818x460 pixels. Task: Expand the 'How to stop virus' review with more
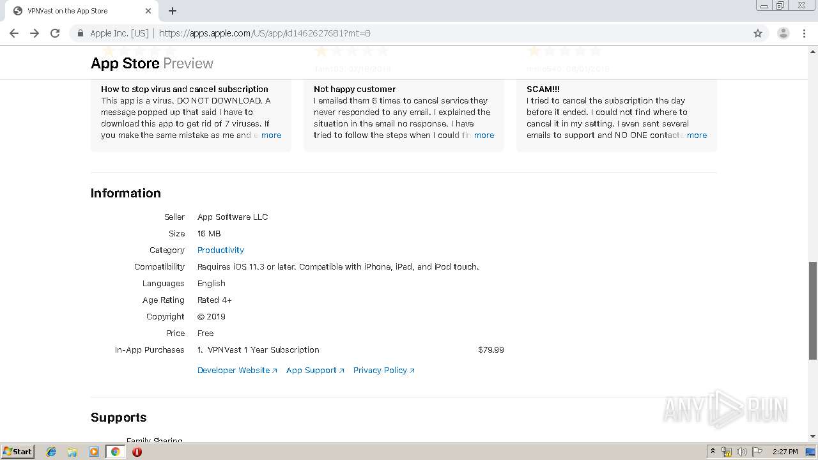[x=271, y=135]
